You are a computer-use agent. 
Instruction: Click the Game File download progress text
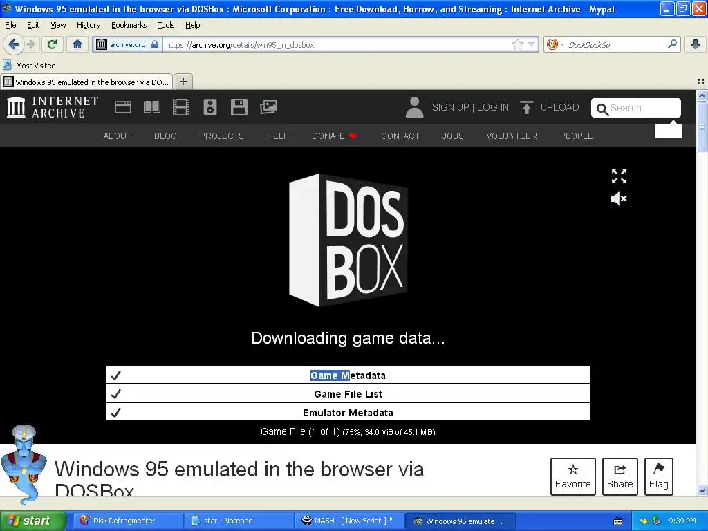[348, 431]
